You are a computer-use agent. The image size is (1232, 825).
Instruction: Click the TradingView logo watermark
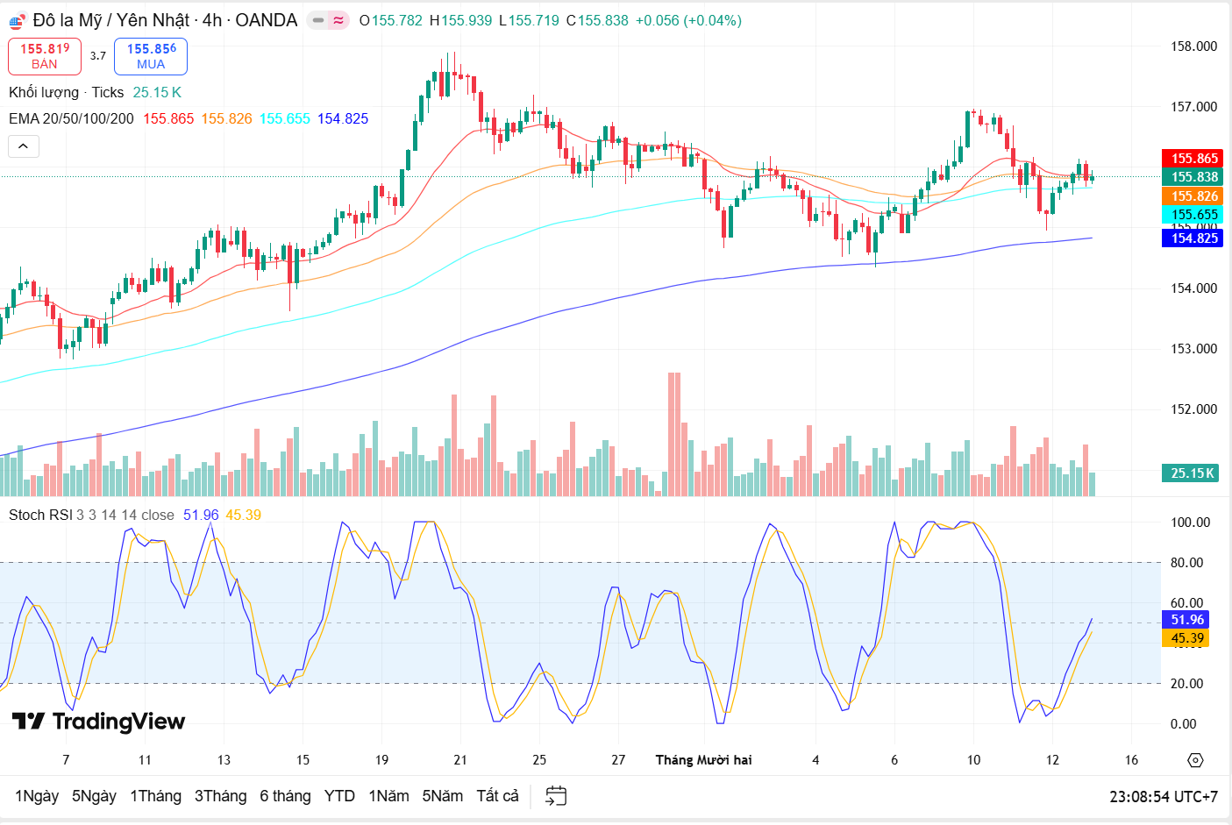click(x=98, y=722)
